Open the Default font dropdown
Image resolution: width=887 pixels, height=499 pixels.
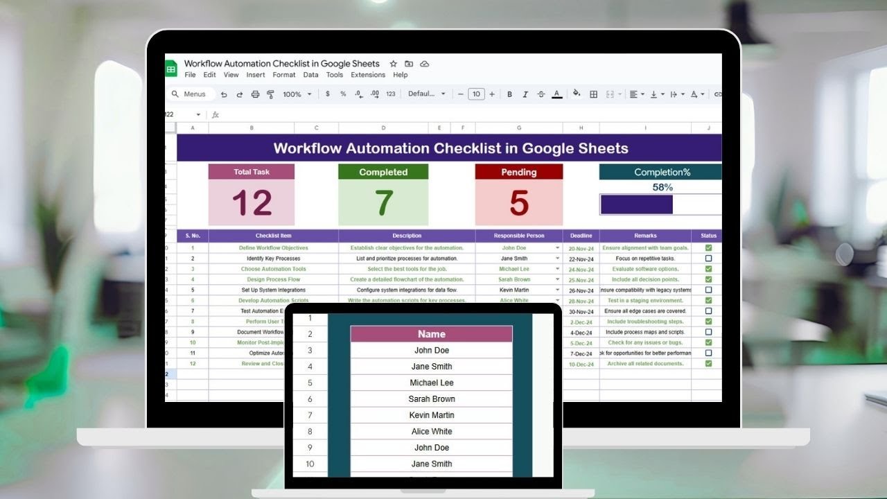click(x=427, y=94)
